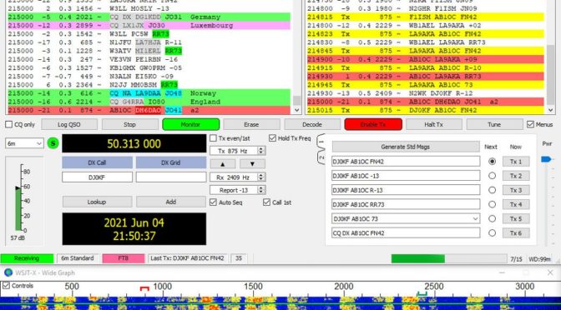Click the period progress bar
Screen dimensions: 561x310
point(449,259)
